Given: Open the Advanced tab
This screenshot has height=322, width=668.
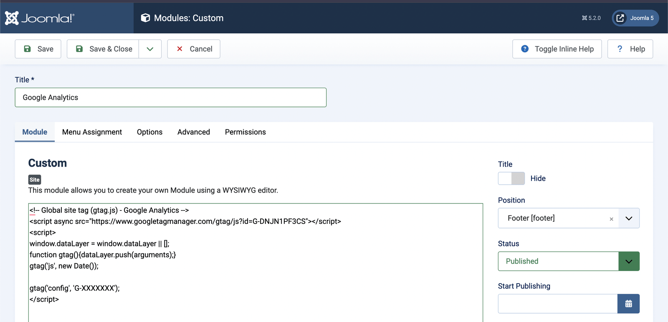Looking at the screenshot, I should tap(194, 132).
